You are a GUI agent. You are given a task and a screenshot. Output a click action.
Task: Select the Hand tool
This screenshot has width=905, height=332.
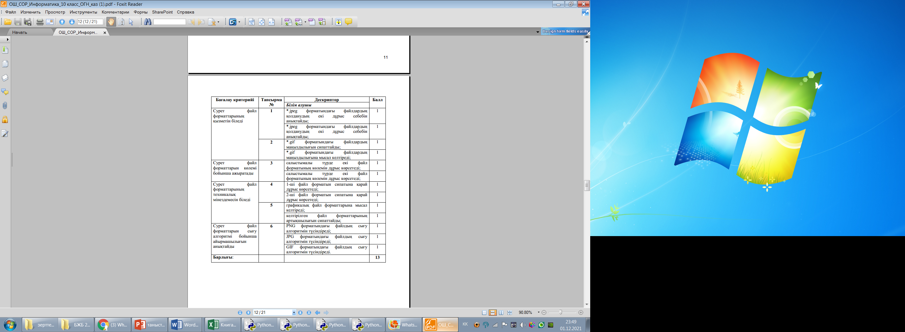111,22
